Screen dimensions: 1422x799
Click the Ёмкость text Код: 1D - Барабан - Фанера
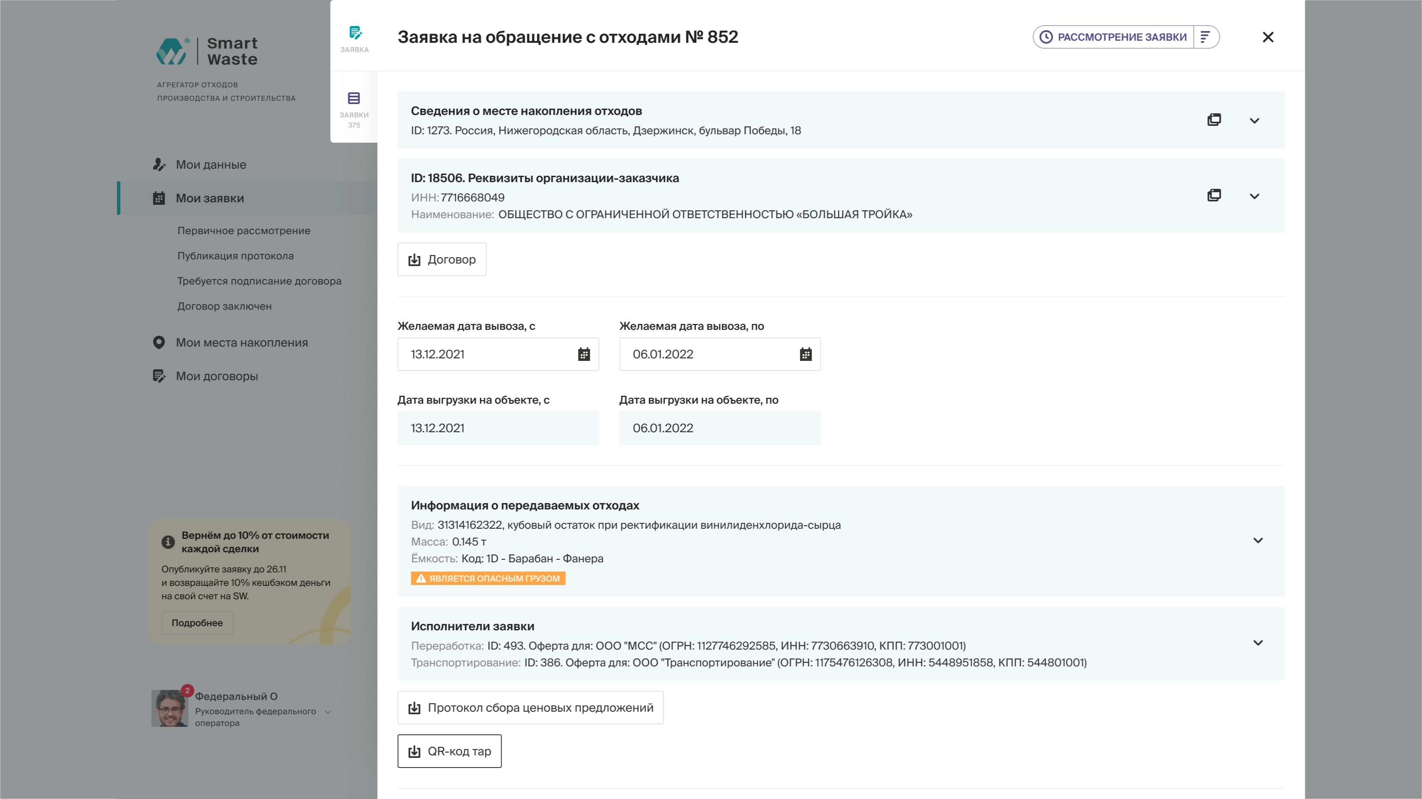[532, 559]
